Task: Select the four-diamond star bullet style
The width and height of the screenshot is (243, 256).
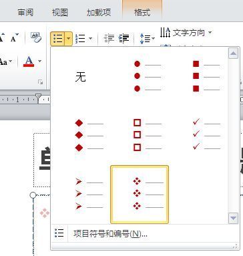Action: (x=140, y=195)
